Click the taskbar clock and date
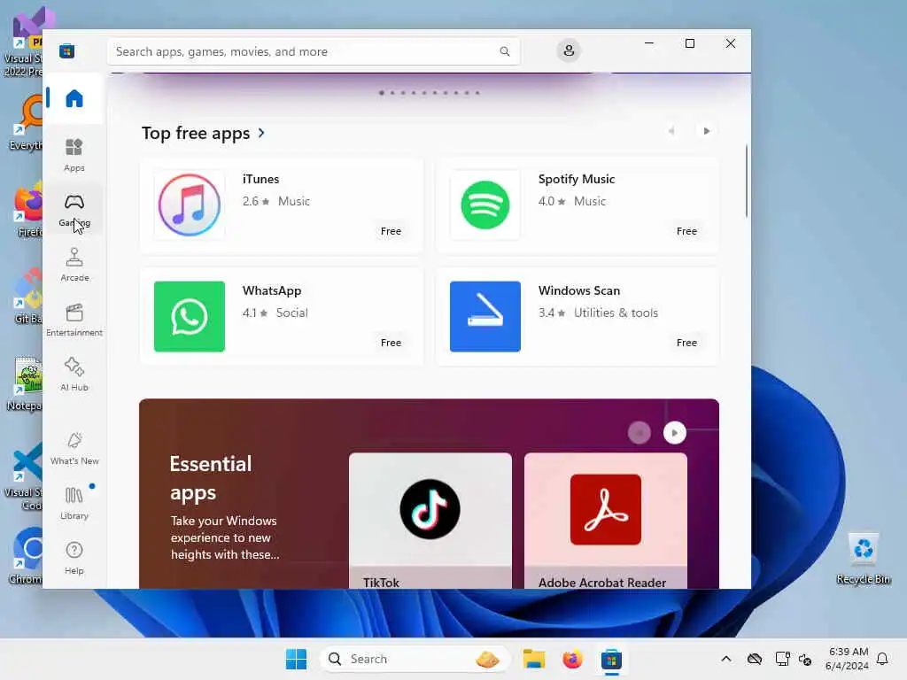Image resolution: width=907 pixels, height=680 pixels. pos(847,659)
